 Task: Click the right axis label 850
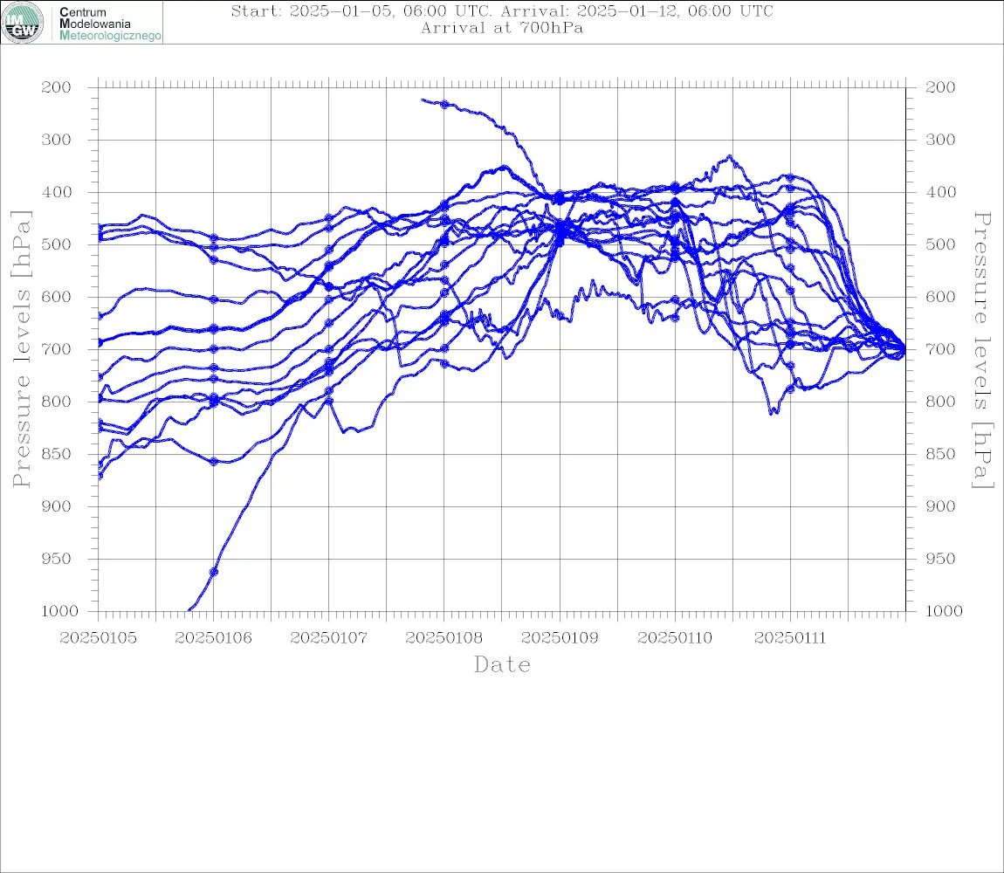point(940,454)
